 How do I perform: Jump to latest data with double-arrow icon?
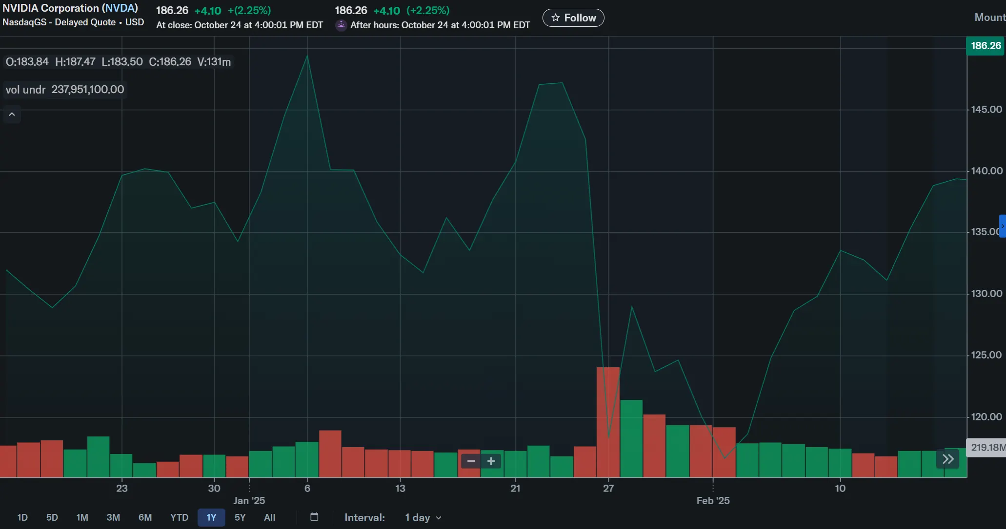tap(947, 459)
